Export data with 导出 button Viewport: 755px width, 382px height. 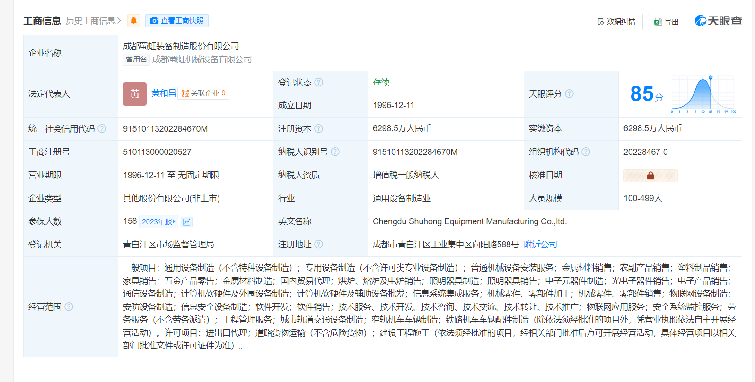coord(666,22)
